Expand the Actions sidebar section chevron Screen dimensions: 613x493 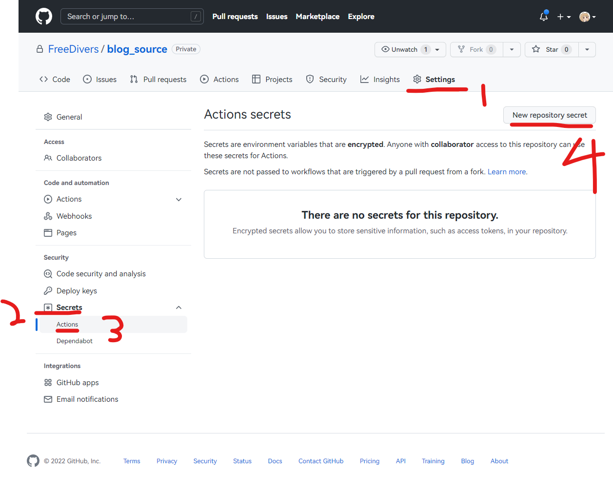179,199
